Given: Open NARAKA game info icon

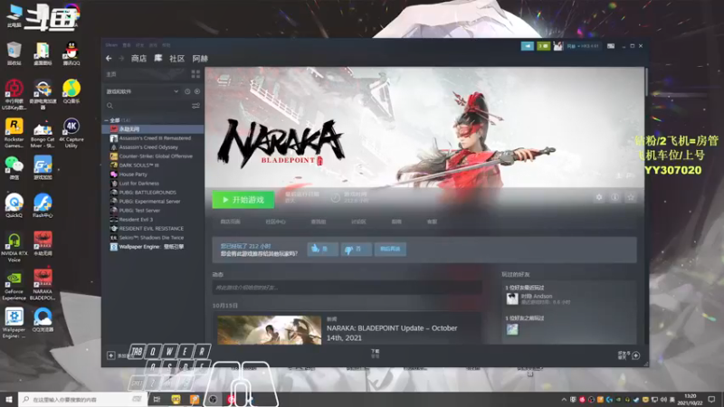Looking at the screenshot, I should point(615,197).
